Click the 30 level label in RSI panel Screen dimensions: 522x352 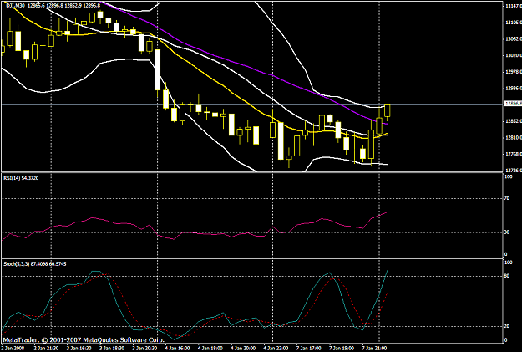[x=507, y=232]
